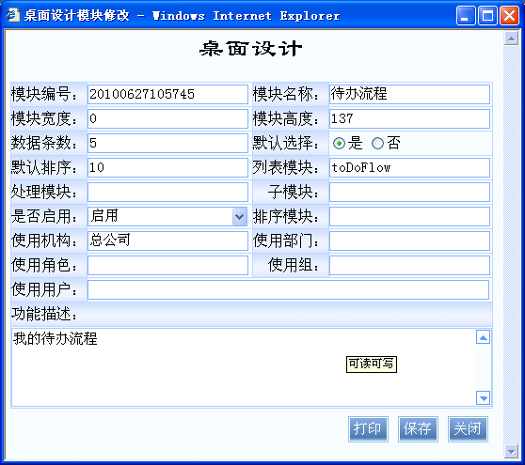Click into the 模块宽度 input field
The height and width of the screenshot is (465, 525).
(167, 118)
